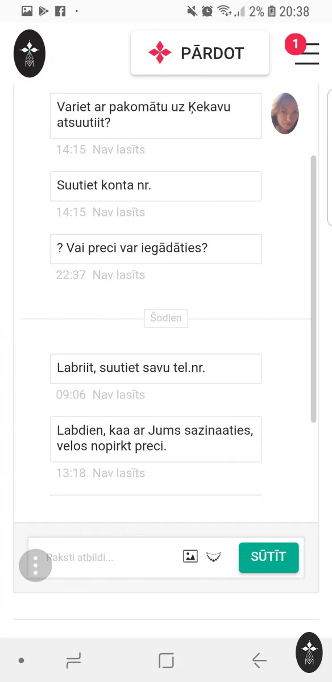The width and height of the screenshot is (332, 682).
Task: Open Android recent apps button
Action: coord(73,660)
